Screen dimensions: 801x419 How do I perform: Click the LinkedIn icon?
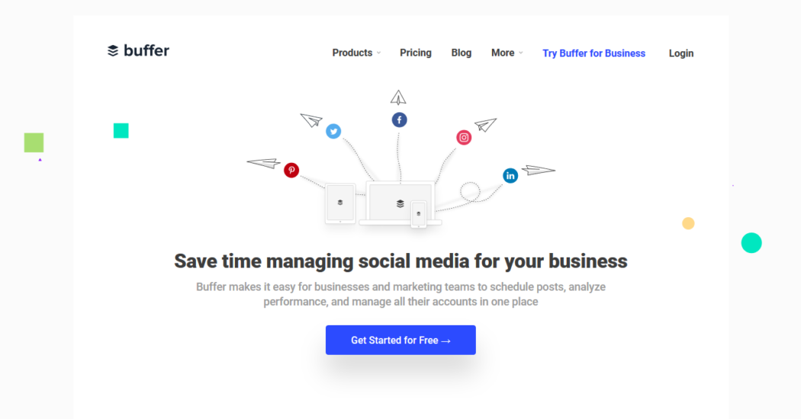tap(510, 175)
